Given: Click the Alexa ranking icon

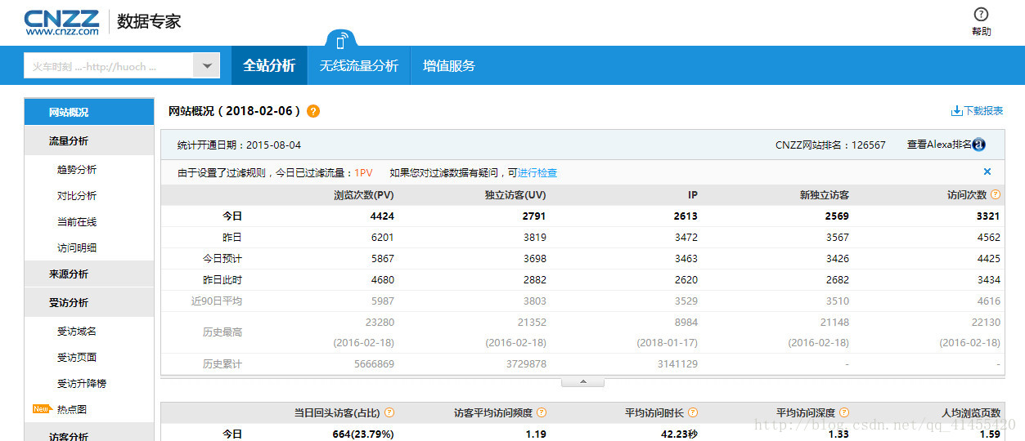Looking at the screenshot, I should tap(978, 145).
